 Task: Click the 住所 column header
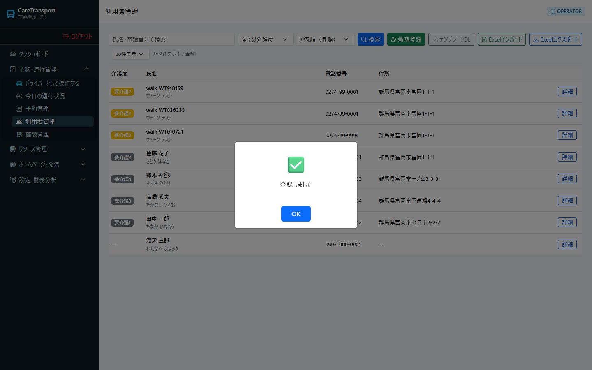384,74
